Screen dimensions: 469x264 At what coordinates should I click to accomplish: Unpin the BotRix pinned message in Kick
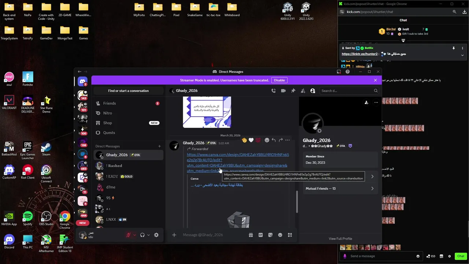pyautogui.click(x=454, y=48)
